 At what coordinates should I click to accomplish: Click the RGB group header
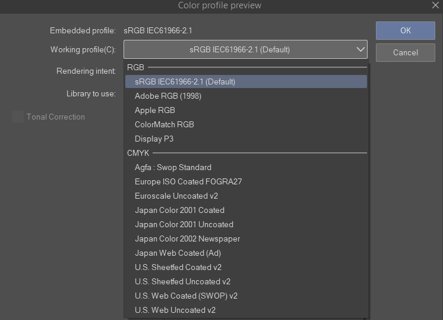(x=135, y=67)
